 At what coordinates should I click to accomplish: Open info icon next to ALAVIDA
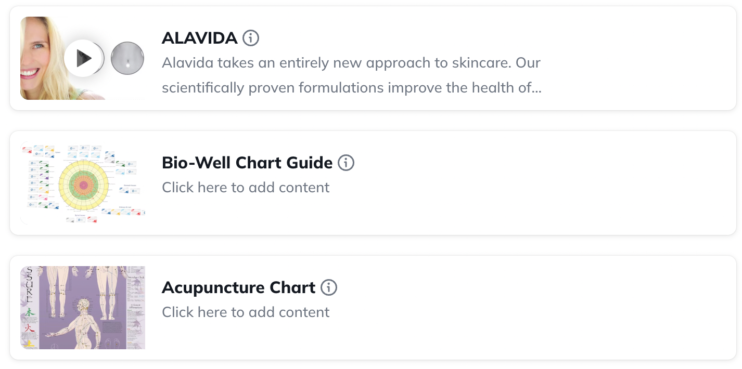[251, 38]
